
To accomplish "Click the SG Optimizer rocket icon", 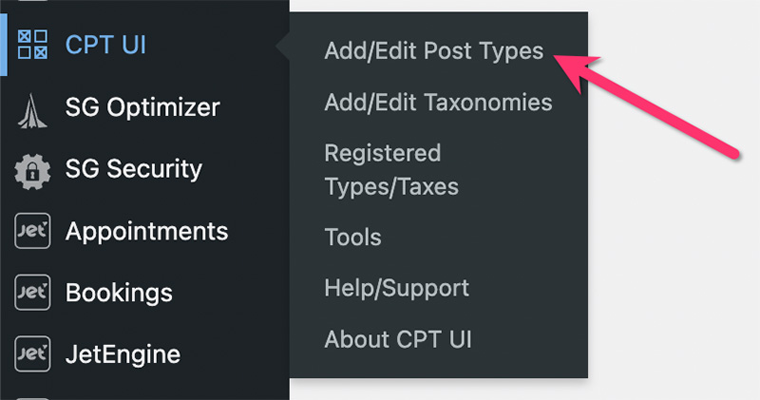I will pyautogui.click(x=32, y=111).
